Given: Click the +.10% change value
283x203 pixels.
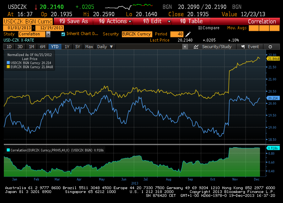Looking at the screenshot, I should tap(233, 40).
